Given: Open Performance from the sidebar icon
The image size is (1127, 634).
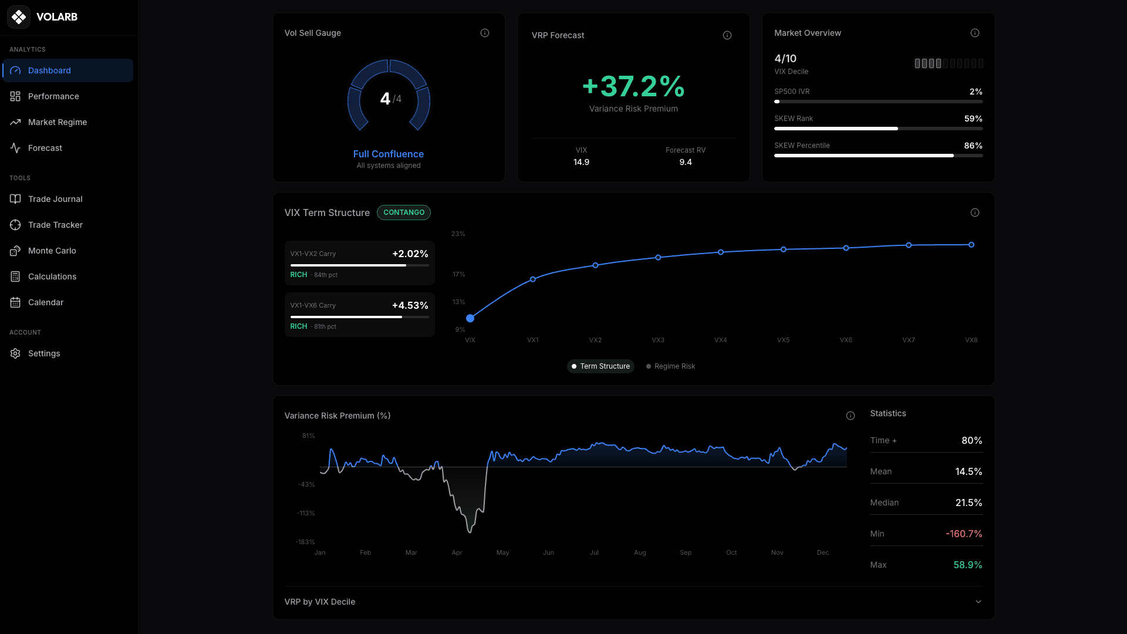Looking at the screenshot, I should pyautogui.click(x=15, y=96).
